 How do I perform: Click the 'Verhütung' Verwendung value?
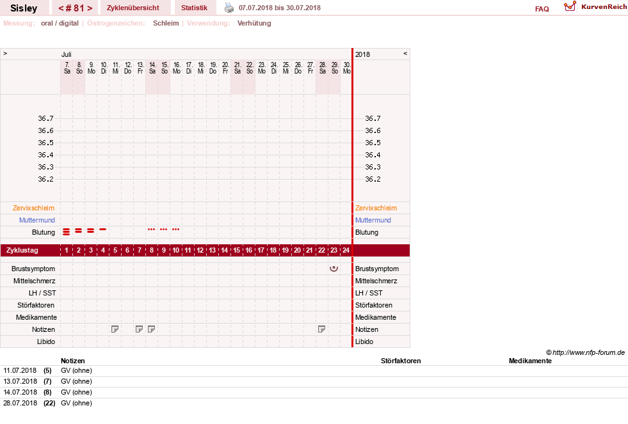(254, 23)
